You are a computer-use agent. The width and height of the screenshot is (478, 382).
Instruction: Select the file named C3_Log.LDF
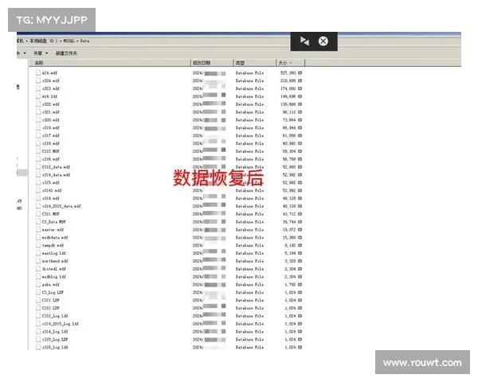tap(53, 292)
